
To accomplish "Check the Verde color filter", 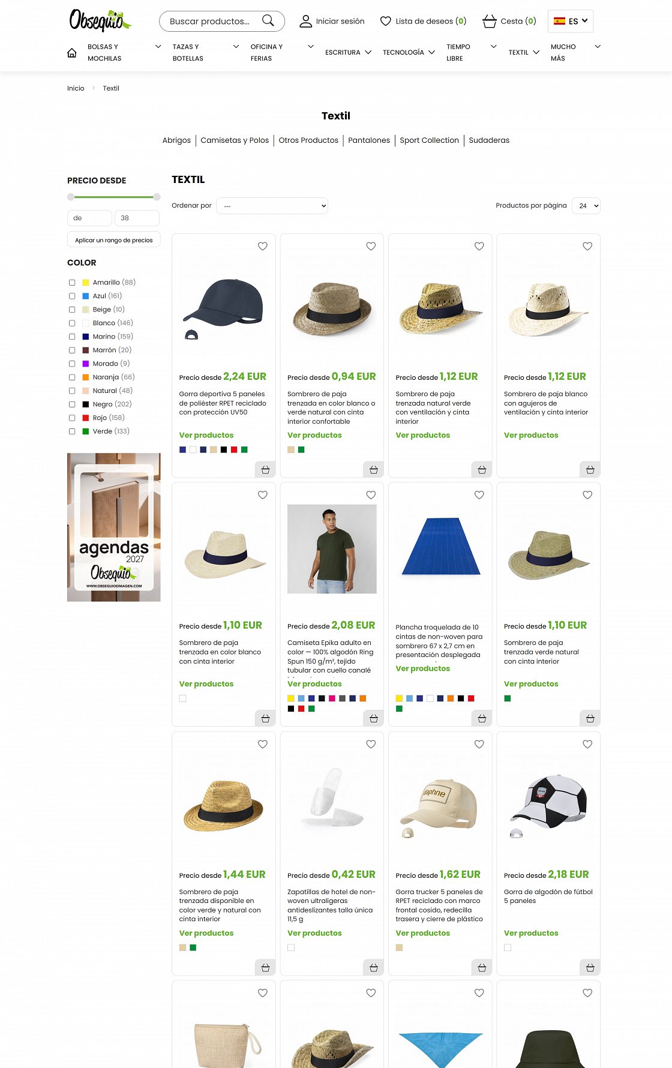I will 72,431.
